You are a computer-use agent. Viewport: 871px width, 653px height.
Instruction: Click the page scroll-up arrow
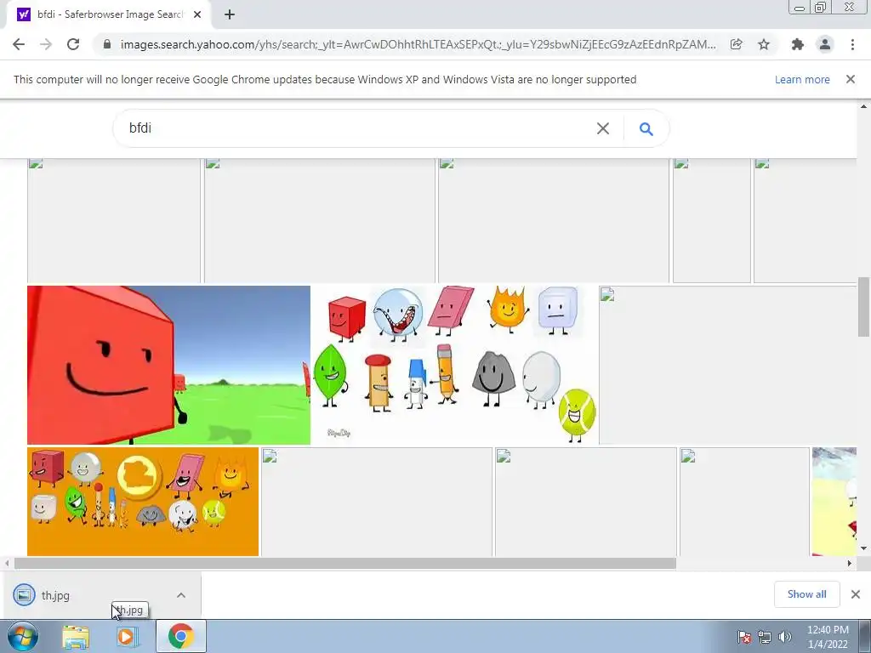point(863,106)
